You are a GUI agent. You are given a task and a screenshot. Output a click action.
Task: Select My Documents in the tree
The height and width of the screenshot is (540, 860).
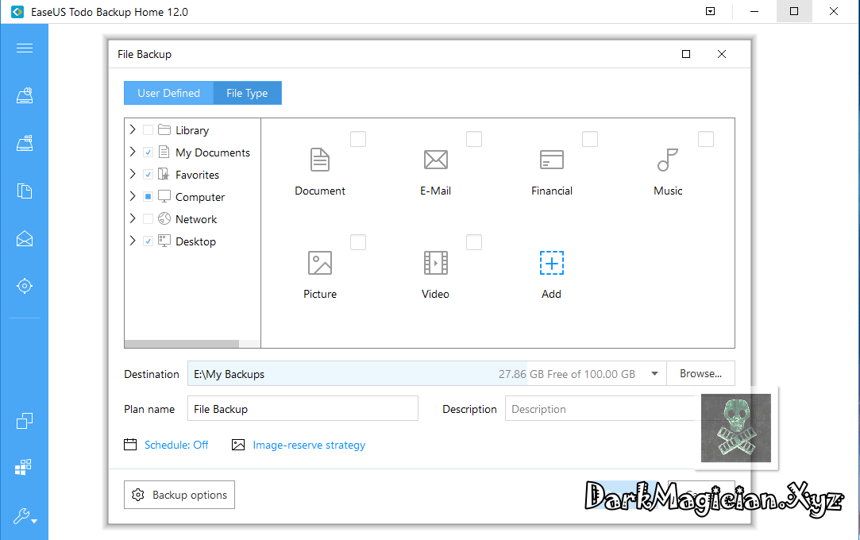coord(213,152)
